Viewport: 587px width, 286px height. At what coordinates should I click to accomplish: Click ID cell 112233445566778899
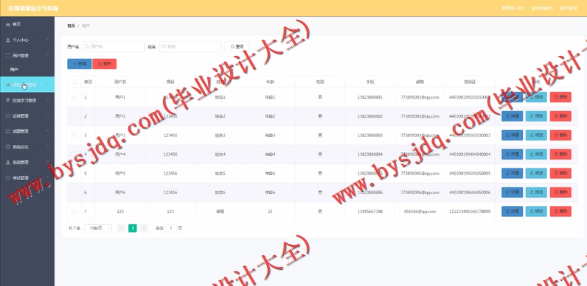(x=470, y=211)
